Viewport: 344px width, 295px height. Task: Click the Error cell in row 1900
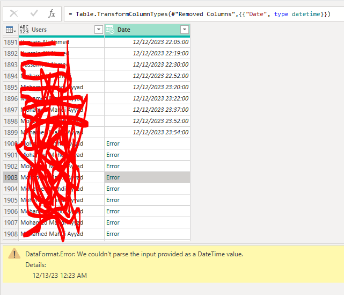(147, 143)
